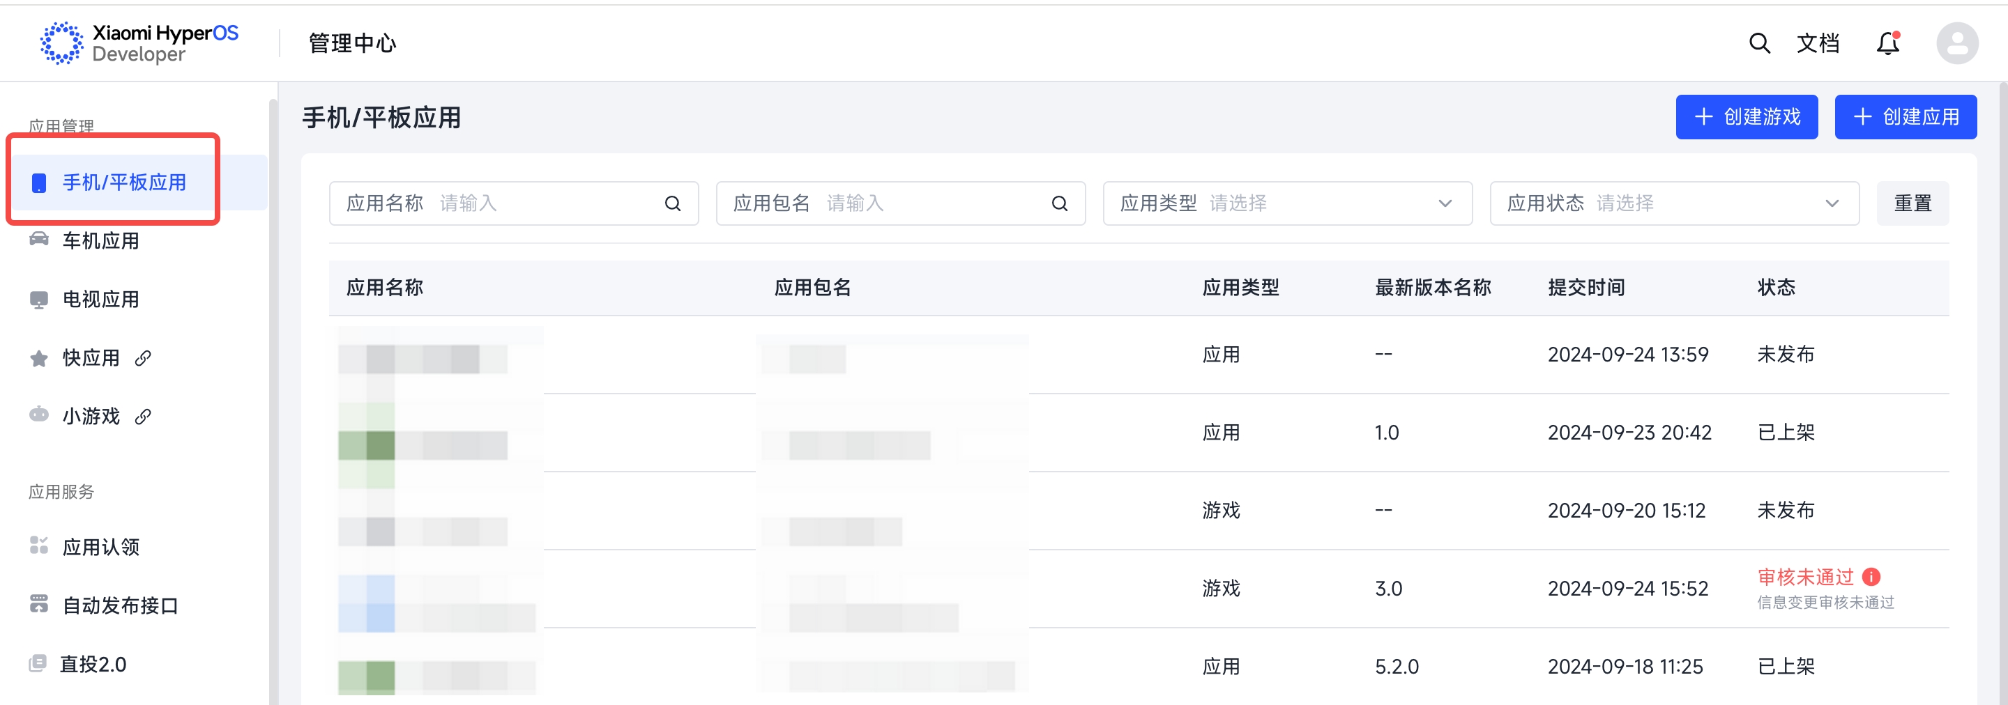Click the gamepad icon beside 小游戏

pyautogui.click(x=38, y=415)
